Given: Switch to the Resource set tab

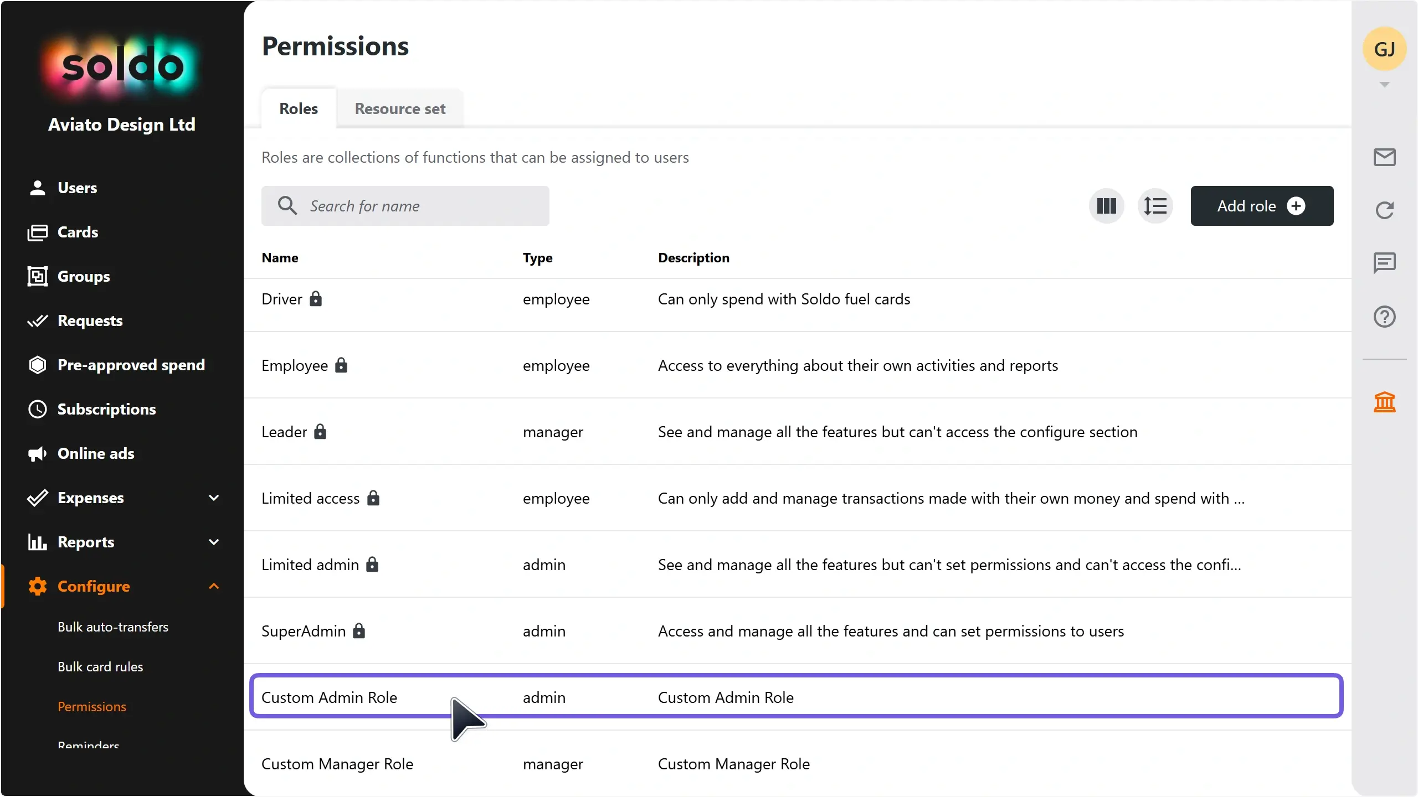Looking at the screenshot, I should pyautogui.click(x=400, y=108).
